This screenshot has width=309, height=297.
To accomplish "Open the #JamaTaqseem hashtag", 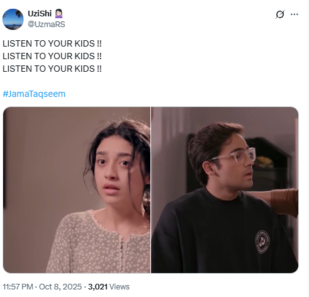I will click(x=34, y=94).
